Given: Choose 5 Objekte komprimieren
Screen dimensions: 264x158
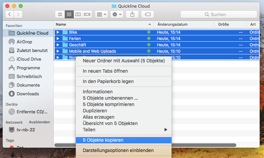Looking at the screenshot, I should click(x=123, y=104).
